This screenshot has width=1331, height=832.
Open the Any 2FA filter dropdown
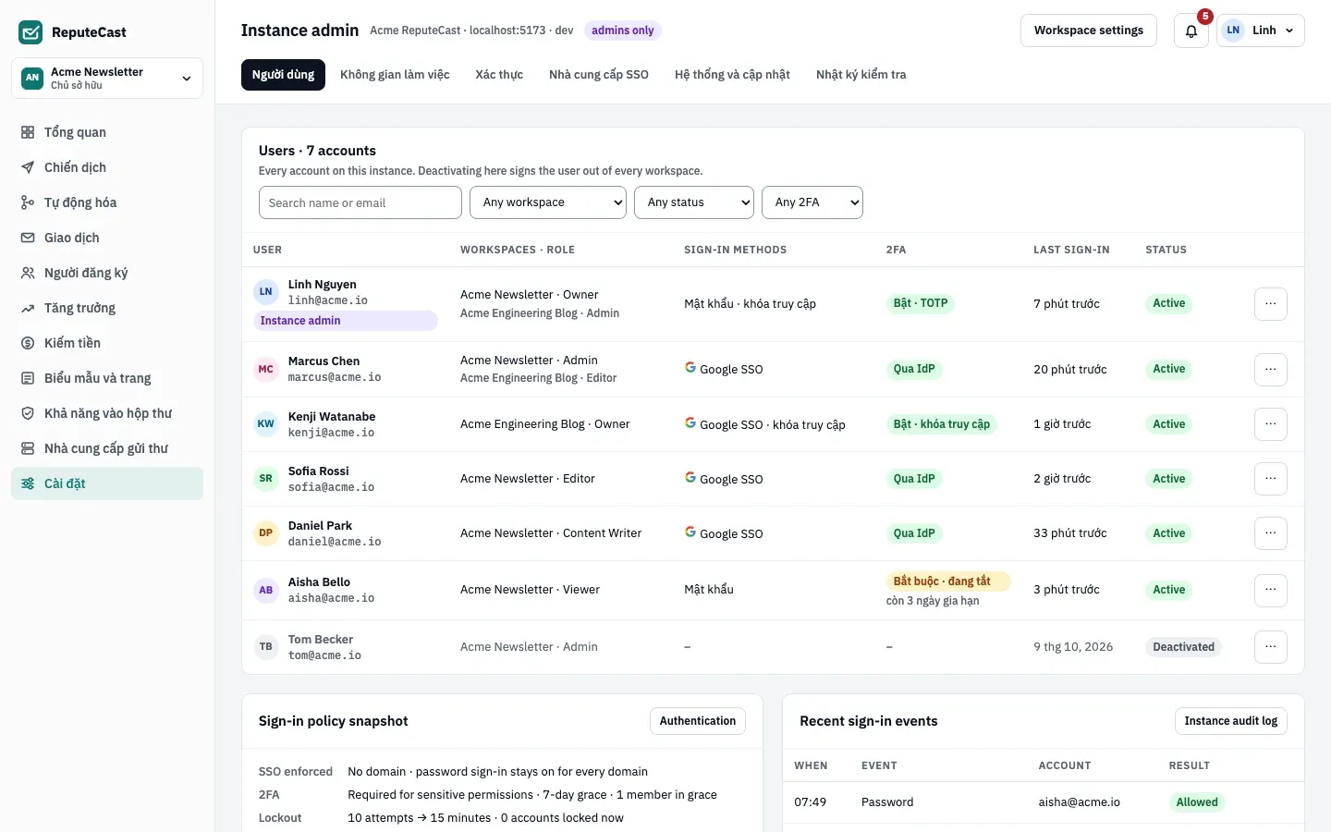tap(812, 202)
